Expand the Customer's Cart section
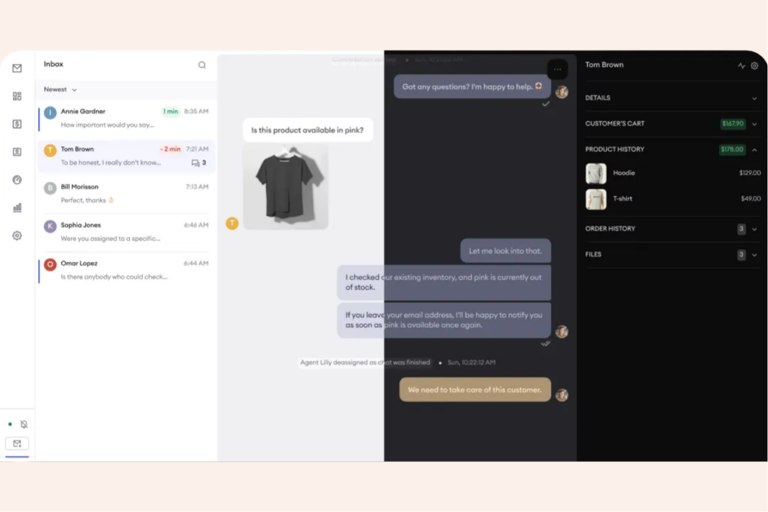This screenshot has height=512, width=768. click(x=755, y=124)
